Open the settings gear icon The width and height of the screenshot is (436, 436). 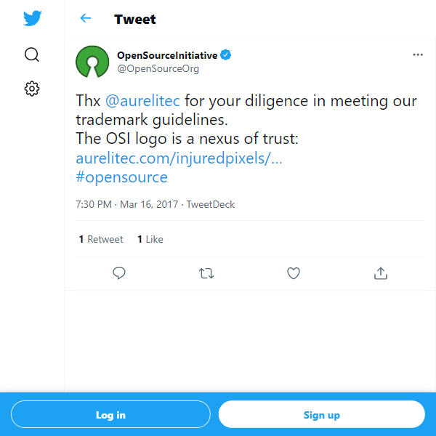pos(32,89)
